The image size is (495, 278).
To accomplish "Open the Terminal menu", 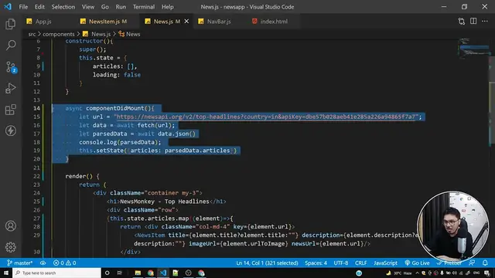I will pyautogui.click(x=144, y=7).
